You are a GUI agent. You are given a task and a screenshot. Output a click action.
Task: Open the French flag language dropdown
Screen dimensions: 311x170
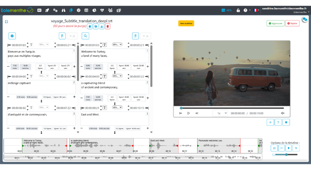point(256,10)
